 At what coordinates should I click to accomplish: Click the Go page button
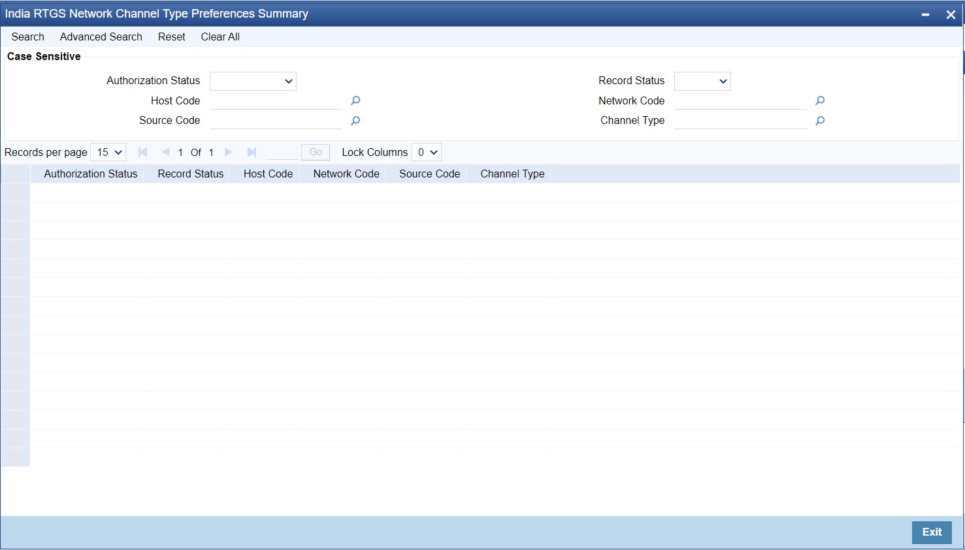[x=316, y=152]
